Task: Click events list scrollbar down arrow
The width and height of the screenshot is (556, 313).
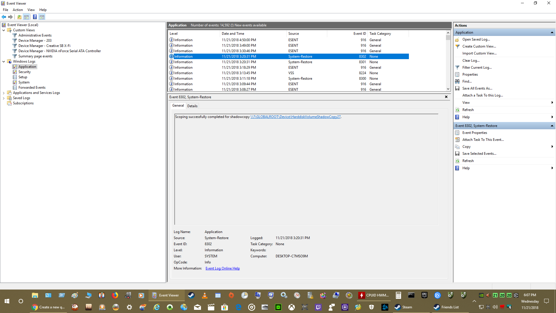Action: [x=448, y=89]
